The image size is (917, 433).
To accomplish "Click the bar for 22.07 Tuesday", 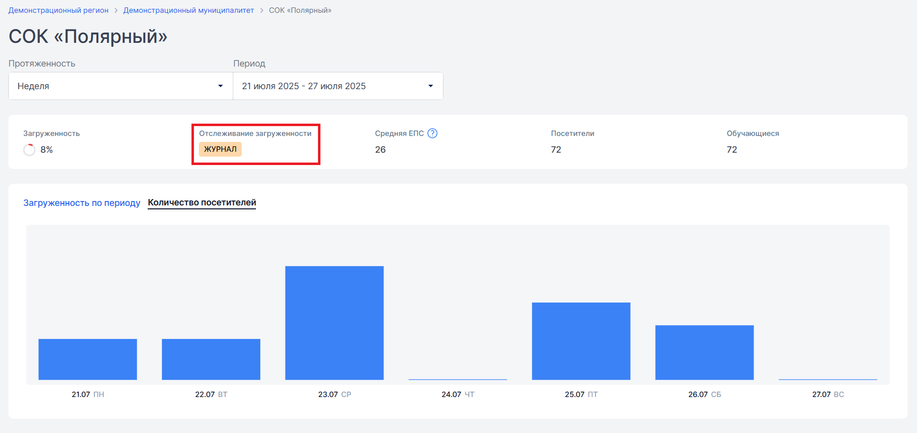I will click(x=211, y=359).
